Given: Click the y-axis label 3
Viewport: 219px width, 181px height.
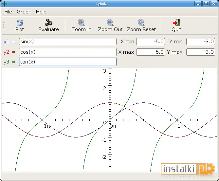Looking at the screenshot, I should coord(105,71).
